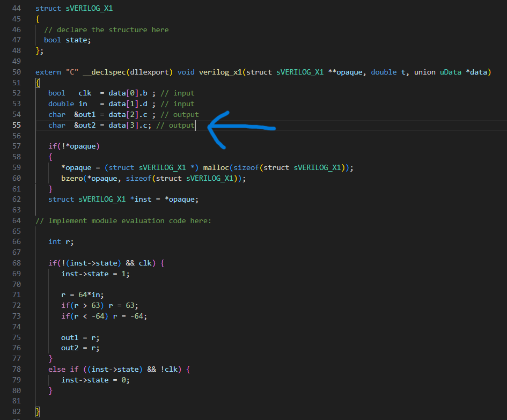The image size is (507, 420).
Task: Click '&out2' on line 55
Action: coord(85,125)
